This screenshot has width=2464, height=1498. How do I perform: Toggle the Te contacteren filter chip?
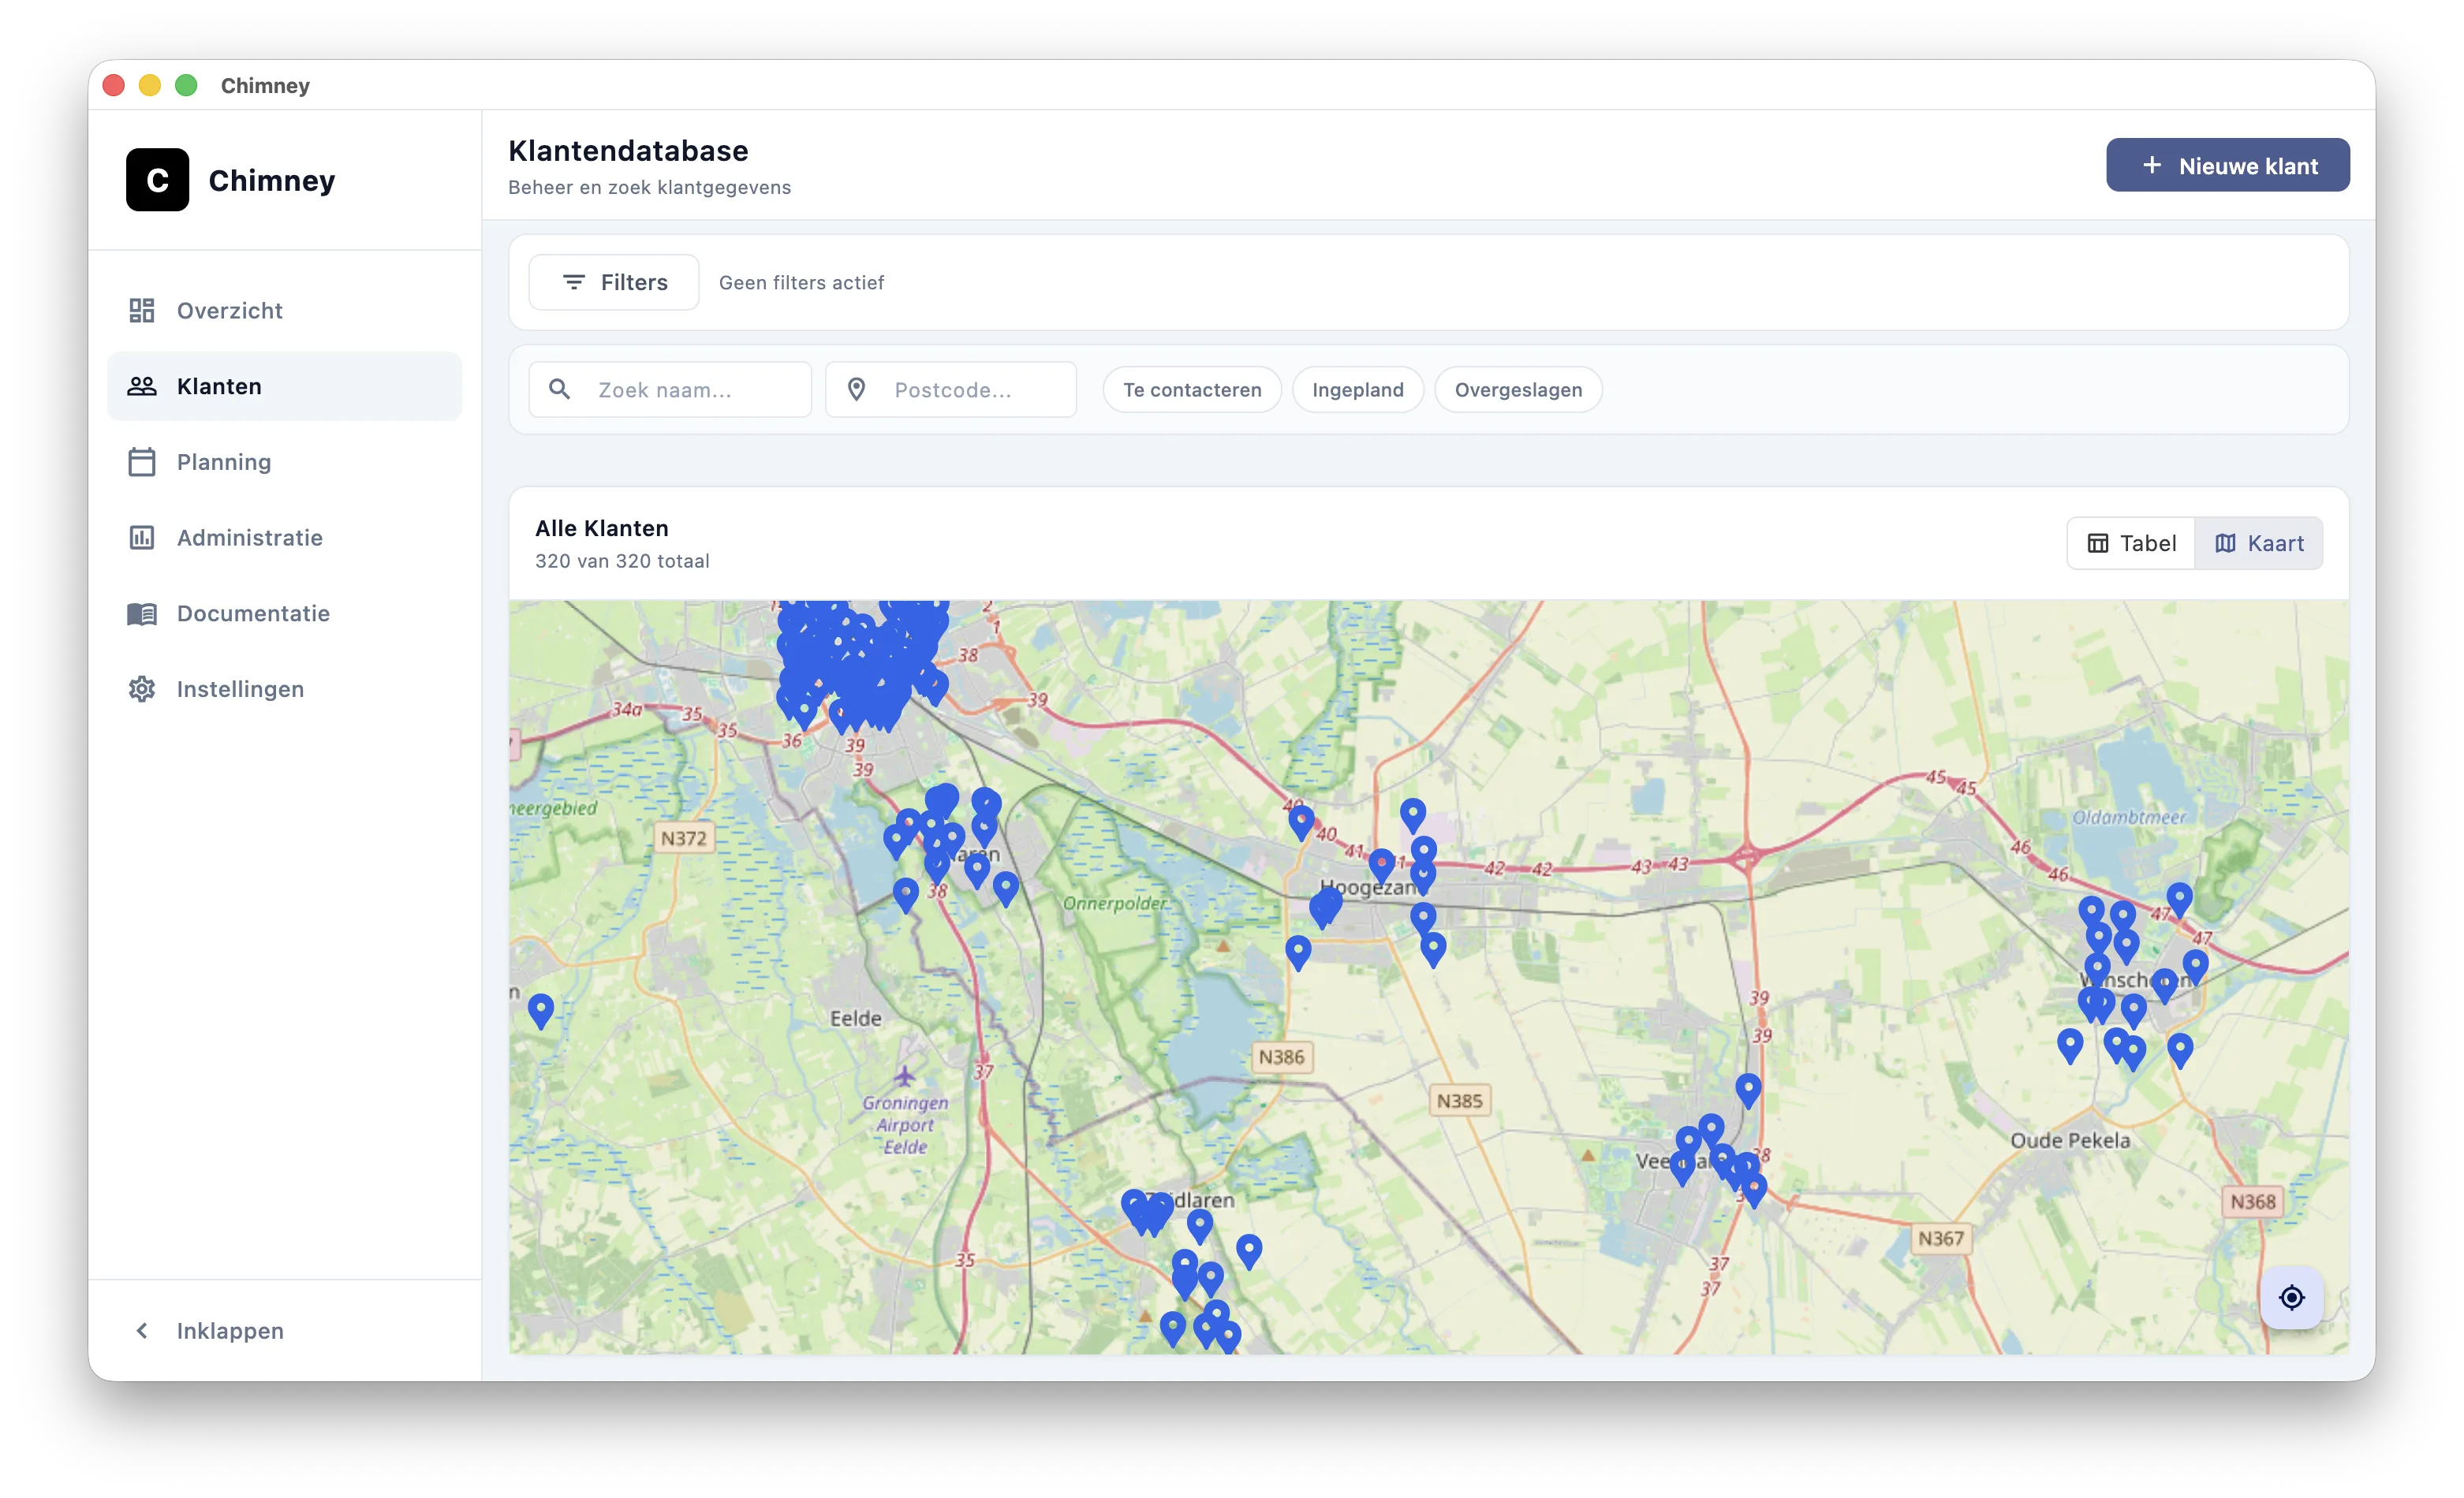click(x=1192, y=389)
